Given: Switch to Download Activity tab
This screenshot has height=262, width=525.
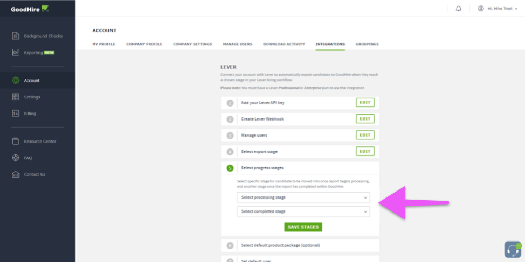Looking at the screenshot, I should point(284,44).
